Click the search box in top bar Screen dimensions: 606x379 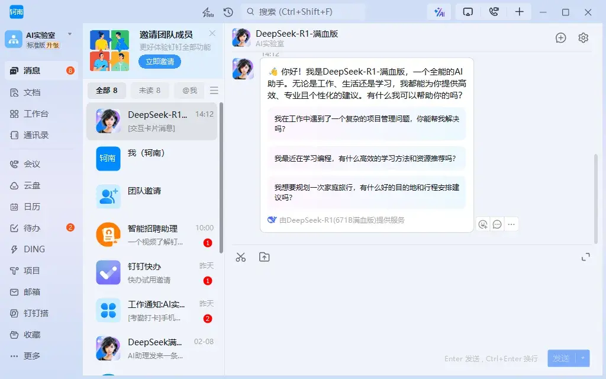(x=304, y=12)
